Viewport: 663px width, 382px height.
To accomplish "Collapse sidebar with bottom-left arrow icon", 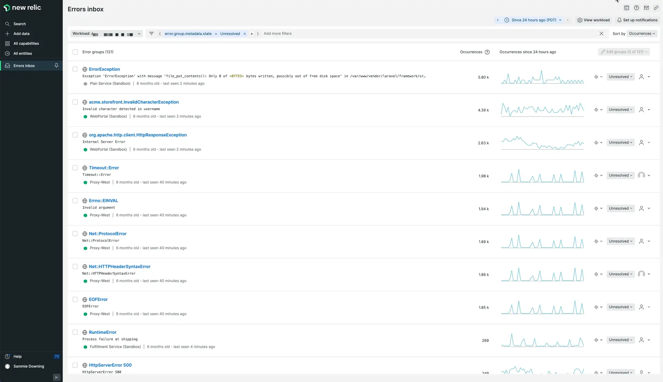I will [x=57, y=377].
